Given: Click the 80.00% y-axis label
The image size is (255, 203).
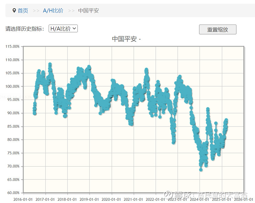Looking at the screenshot, I should click(x=13, y=140).
